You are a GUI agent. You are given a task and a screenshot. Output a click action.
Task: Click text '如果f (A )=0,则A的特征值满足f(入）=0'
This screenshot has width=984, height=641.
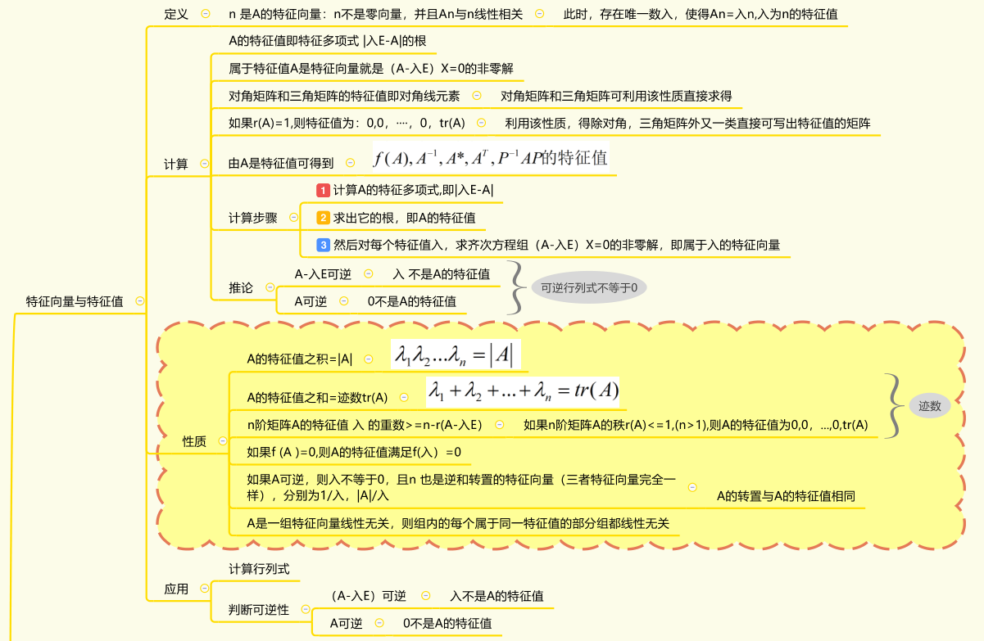coord(354,452)
